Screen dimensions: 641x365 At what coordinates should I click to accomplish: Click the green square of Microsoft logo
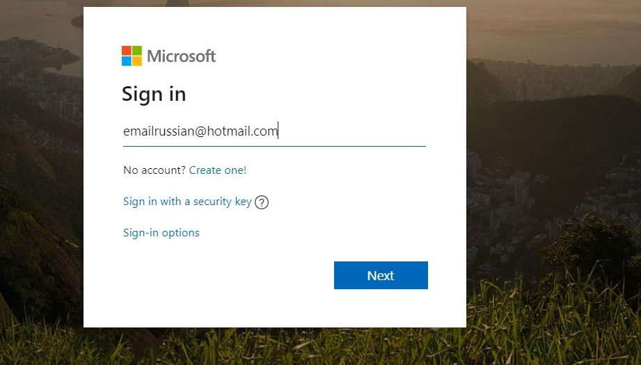pyautogui.click(x=137, y=51)
